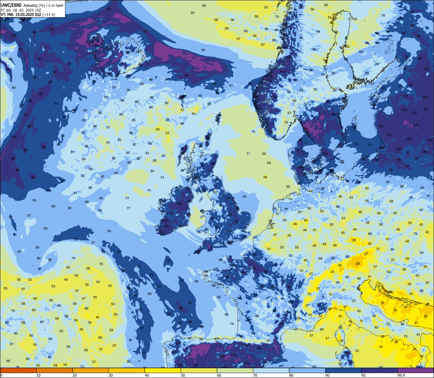This screenshot has width=434, height=378.
Task: Click the "UWC/DINI" model name in header
Action: [x=11, y=5]
